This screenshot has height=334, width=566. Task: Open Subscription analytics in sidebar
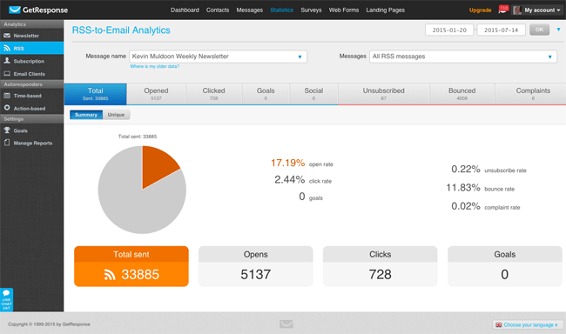click(x=31, y=61)
